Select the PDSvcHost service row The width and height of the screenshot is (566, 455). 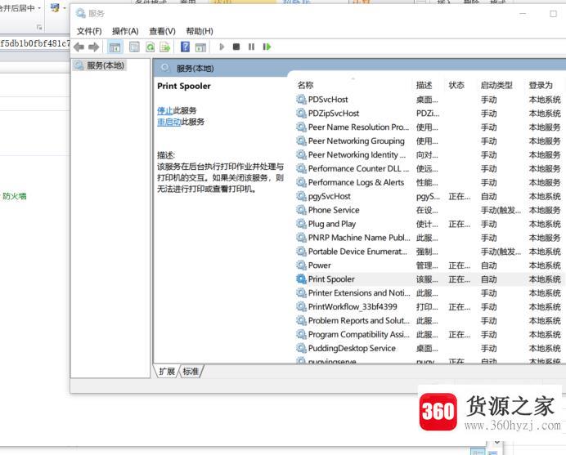[429, 100]
